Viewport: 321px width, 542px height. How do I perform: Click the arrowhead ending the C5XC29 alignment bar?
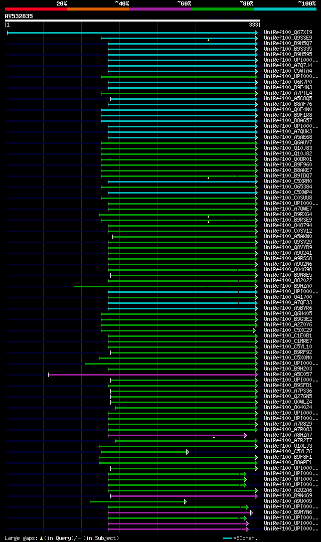[x=254, y=331]
